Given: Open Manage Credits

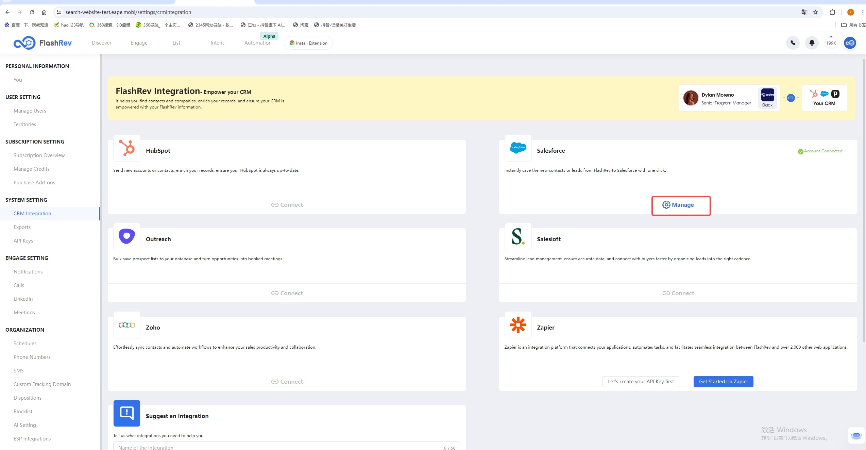Looking at the screenshot, I should click(x=32, y=169).
